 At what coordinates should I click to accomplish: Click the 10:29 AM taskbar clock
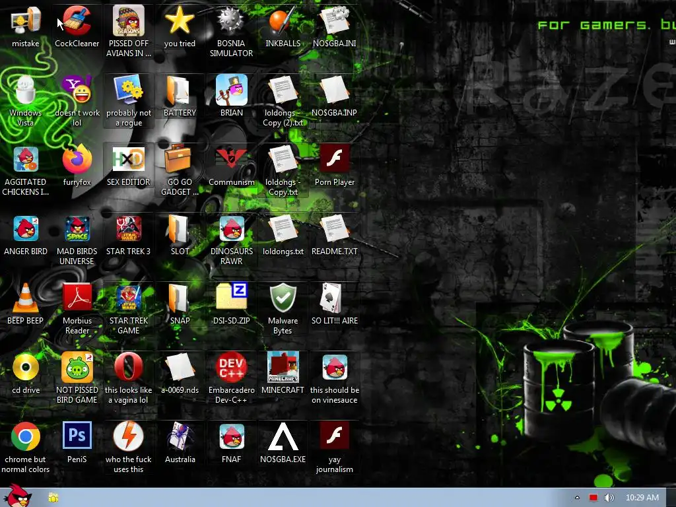(x=642, y=498)
